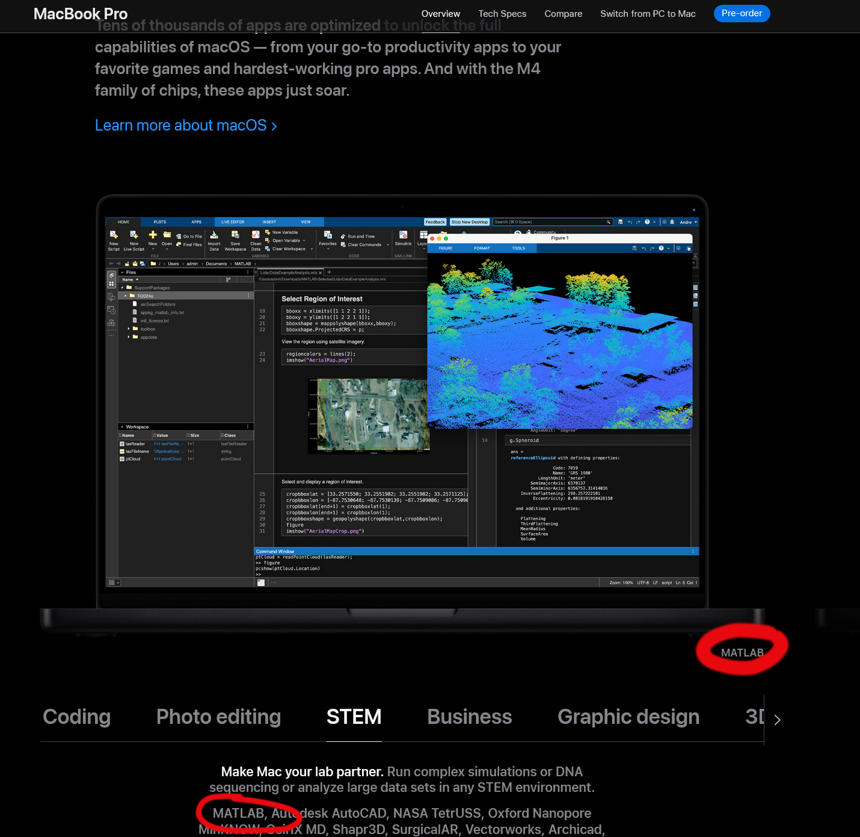Image resolution: width=860 pixels, height=837 pixels.
Task: Expand the toolbox folder
Action: click(129, 329)
